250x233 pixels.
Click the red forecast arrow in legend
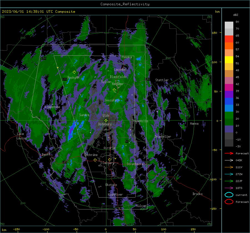pos(229,153)
